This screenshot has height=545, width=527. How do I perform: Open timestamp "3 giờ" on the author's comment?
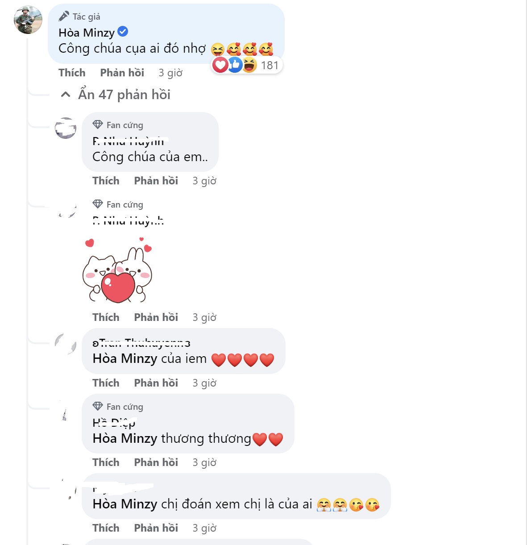[170, 73]
